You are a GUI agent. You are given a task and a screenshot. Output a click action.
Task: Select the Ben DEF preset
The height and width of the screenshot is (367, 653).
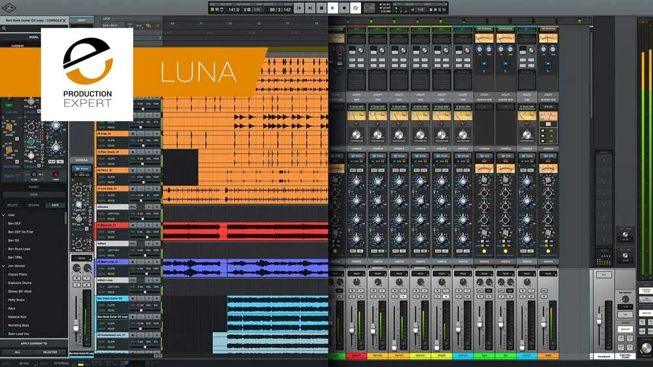pyautogui.click(x=14, y=223)
